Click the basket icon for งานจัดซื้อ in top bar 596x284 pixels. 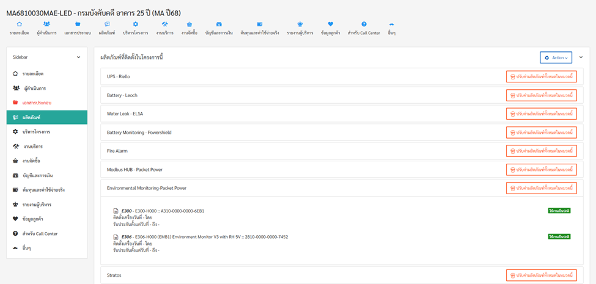(x=189, y=24)
